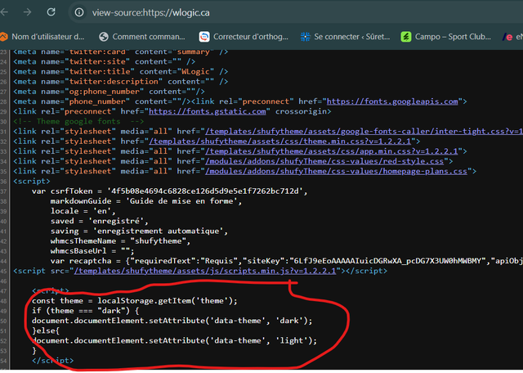Open the Campo – Sport Club bookmark
Image resolution: width=523 pixels, height=373 pixels.
(445, 37)
